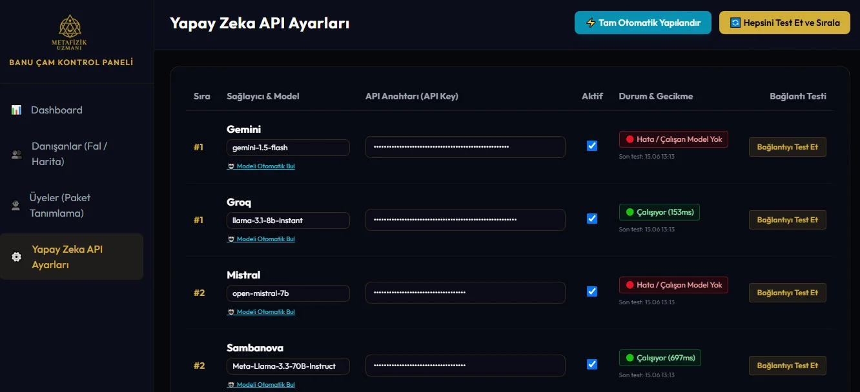Test the Mistral connection
Screen dimensions: 860x392
click(x=788, y=293)
